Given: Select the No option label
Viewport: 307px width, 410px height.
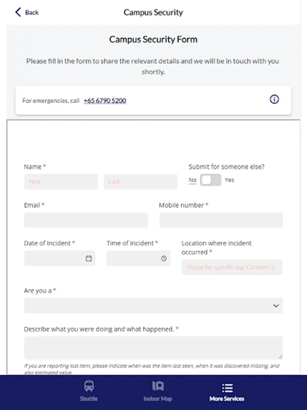Looking at the screenshot, I should tap(192, 180).
